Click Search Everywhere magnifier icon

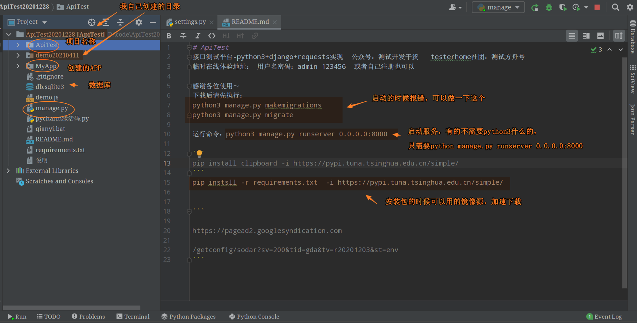[615, 7]
